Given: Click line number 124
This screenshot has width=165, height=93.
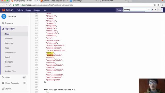Looking at the screenshot, I should pyautogui.click(x=36, y=55).
